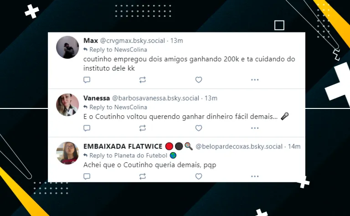
Task: Open more options on EMBAIXADA FLATWICE post
Action: (255, 176)
